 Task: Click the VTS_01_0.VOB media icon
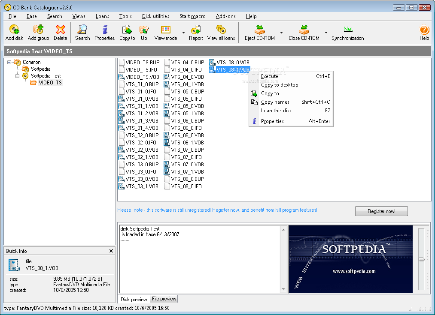(x=121, y=99)
